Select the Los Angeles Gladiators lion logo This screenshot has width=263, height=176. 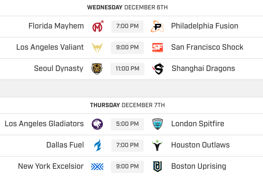pos(97,124)
